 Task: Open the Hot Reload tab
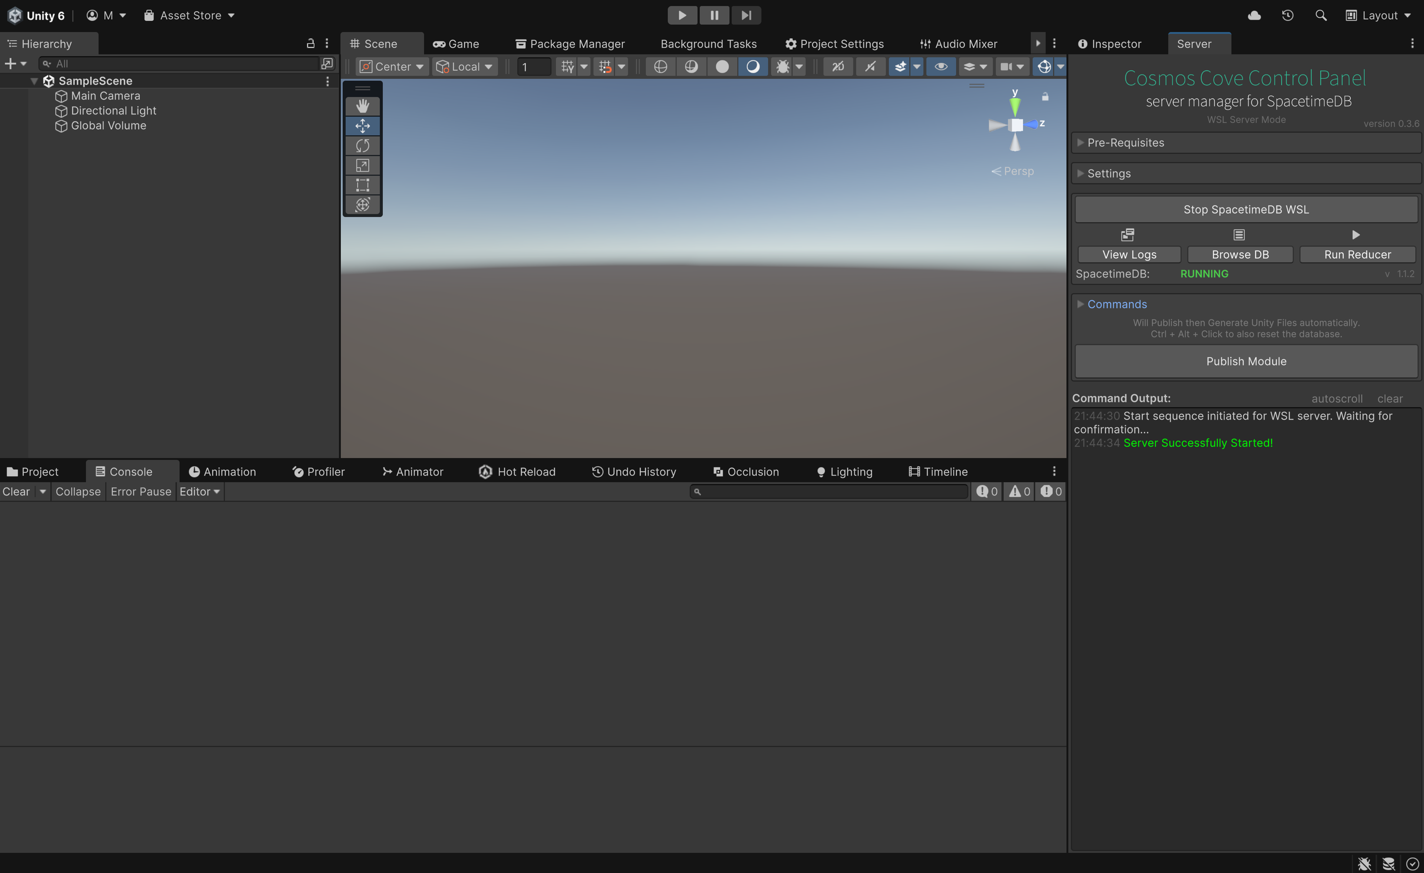tap(517, 472)
